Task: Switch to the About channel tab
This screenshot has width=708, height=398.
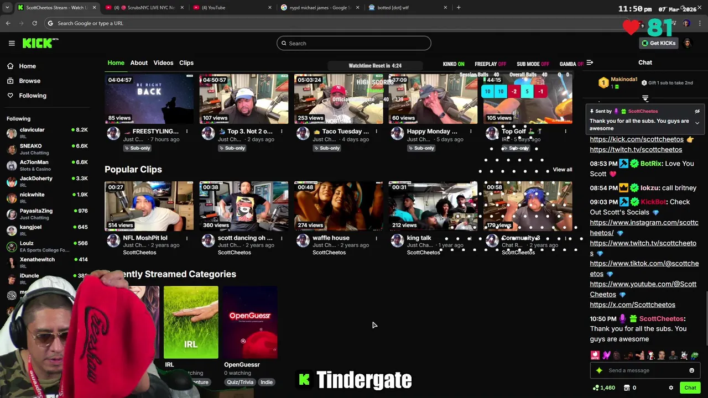Action: point(139,62)
